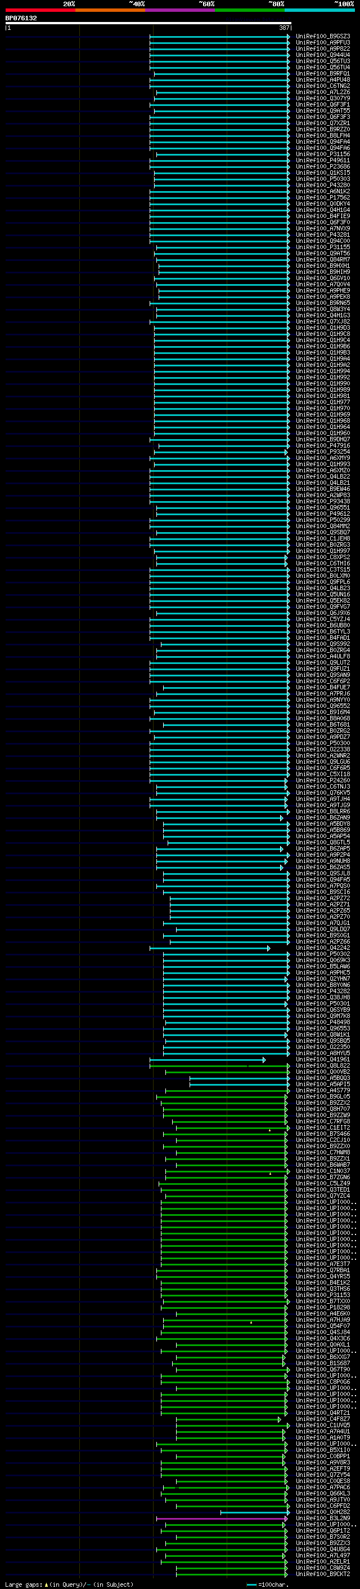This screenshot has width=360, height=1589.
Task: Select the UniRef100_P49611 label
Action: pyautogui.click(x=323, y=161)
